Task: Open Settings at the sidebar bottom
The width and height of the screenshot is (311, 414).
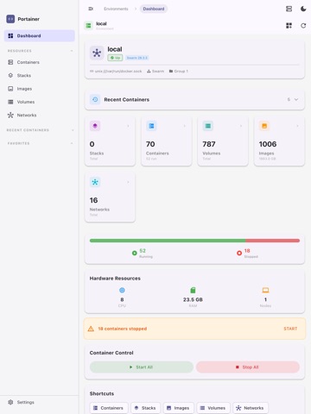Action: click(40, 402)
